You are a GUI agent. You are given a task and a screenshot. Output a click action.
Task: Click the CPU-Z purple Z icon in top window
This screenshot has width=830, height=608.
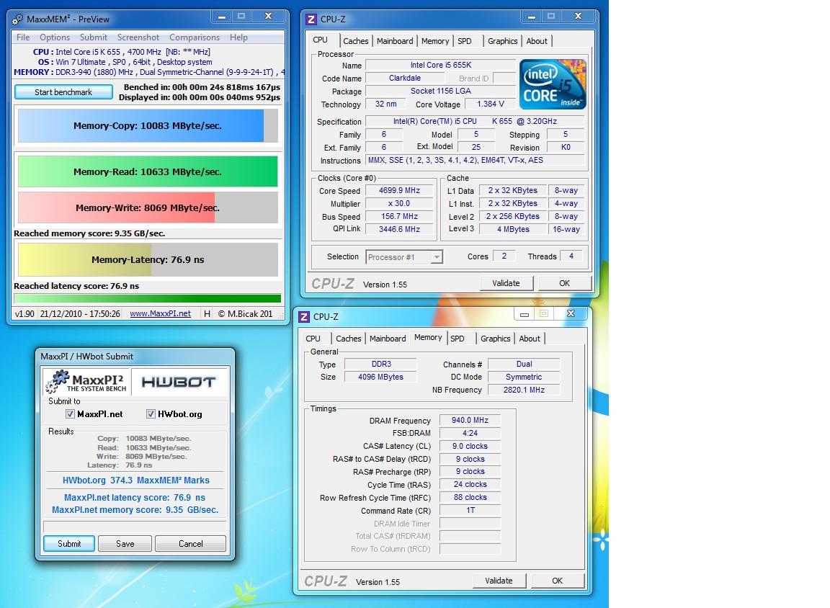tap(311, 19)
